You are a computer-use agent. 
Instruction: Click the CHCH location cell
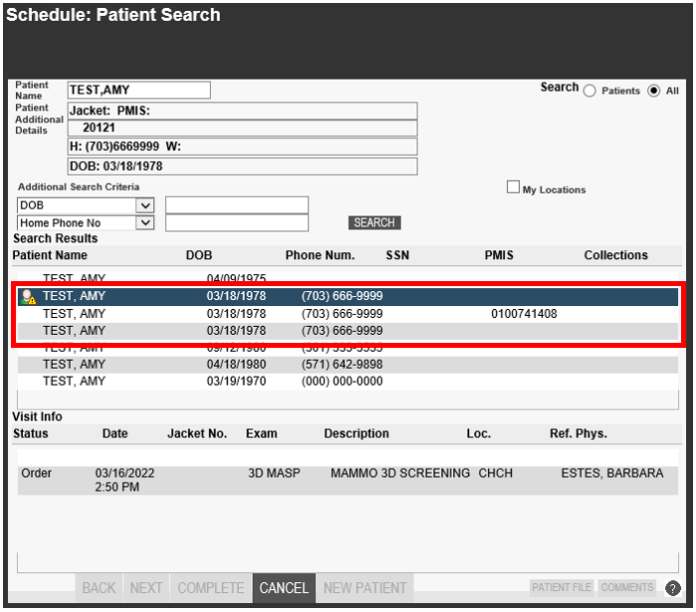(x=495, y=473)
